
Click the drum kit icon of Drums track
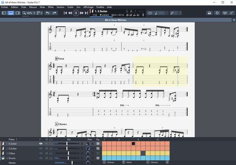3,158
